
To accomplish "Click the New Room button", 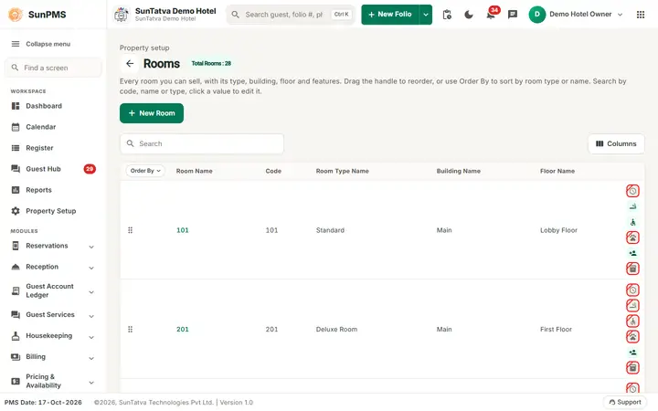I will point(152,113).
